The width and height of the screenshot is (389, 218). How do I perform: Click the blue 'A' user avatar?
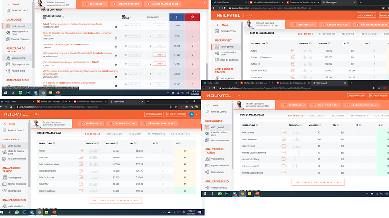(x=192, y=114)
